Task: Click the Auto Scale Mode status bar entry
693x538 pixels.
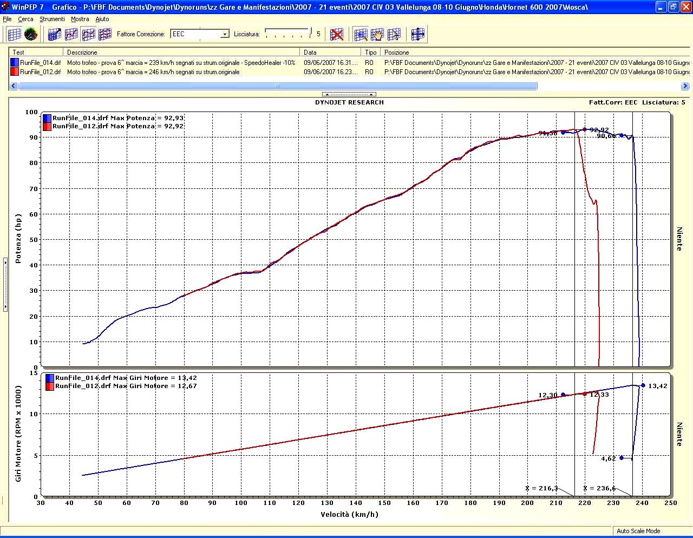Action: (639, 531)
